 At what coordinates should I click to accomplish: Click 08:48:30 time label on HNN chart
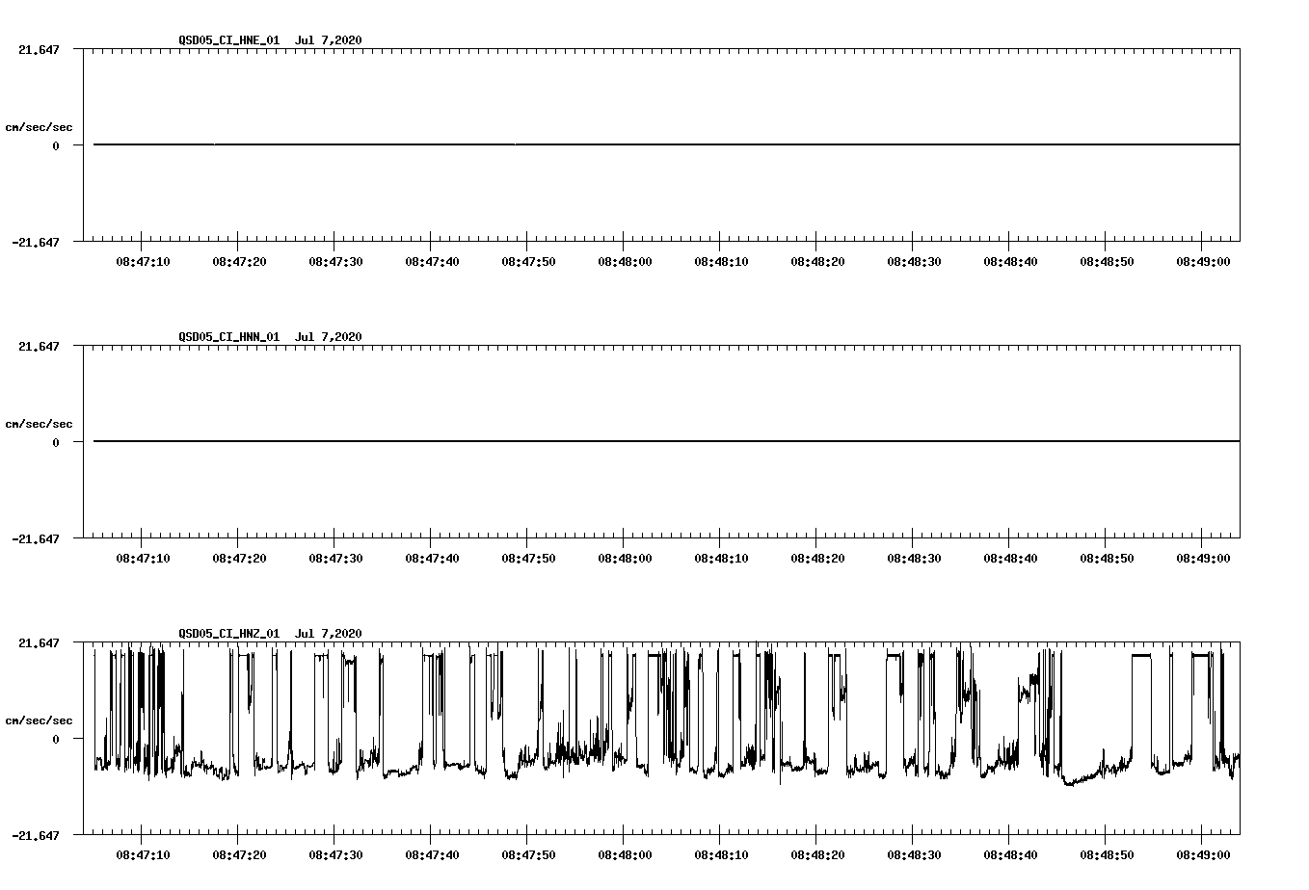click(914, 559)
